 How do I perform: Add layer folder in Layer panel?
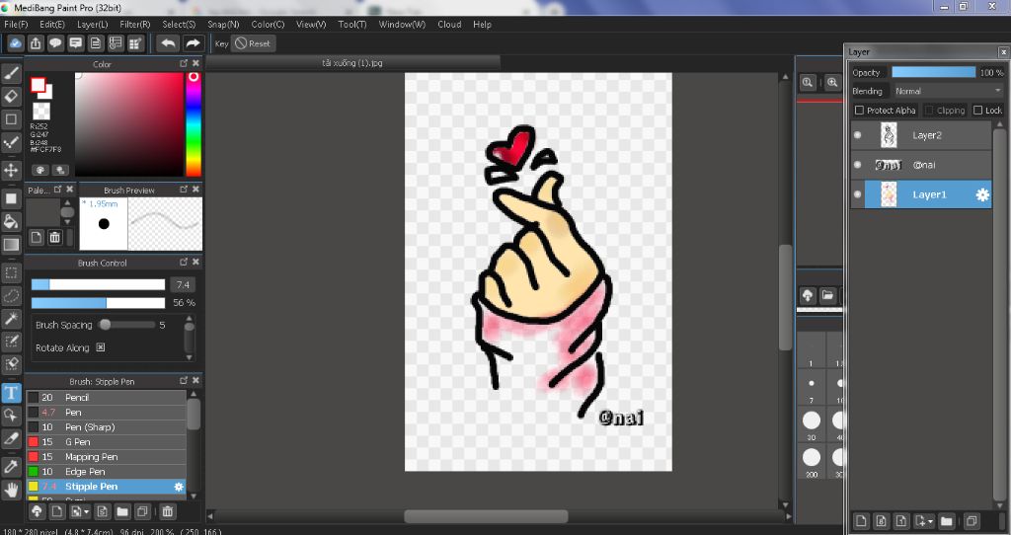tap(946, 521)
